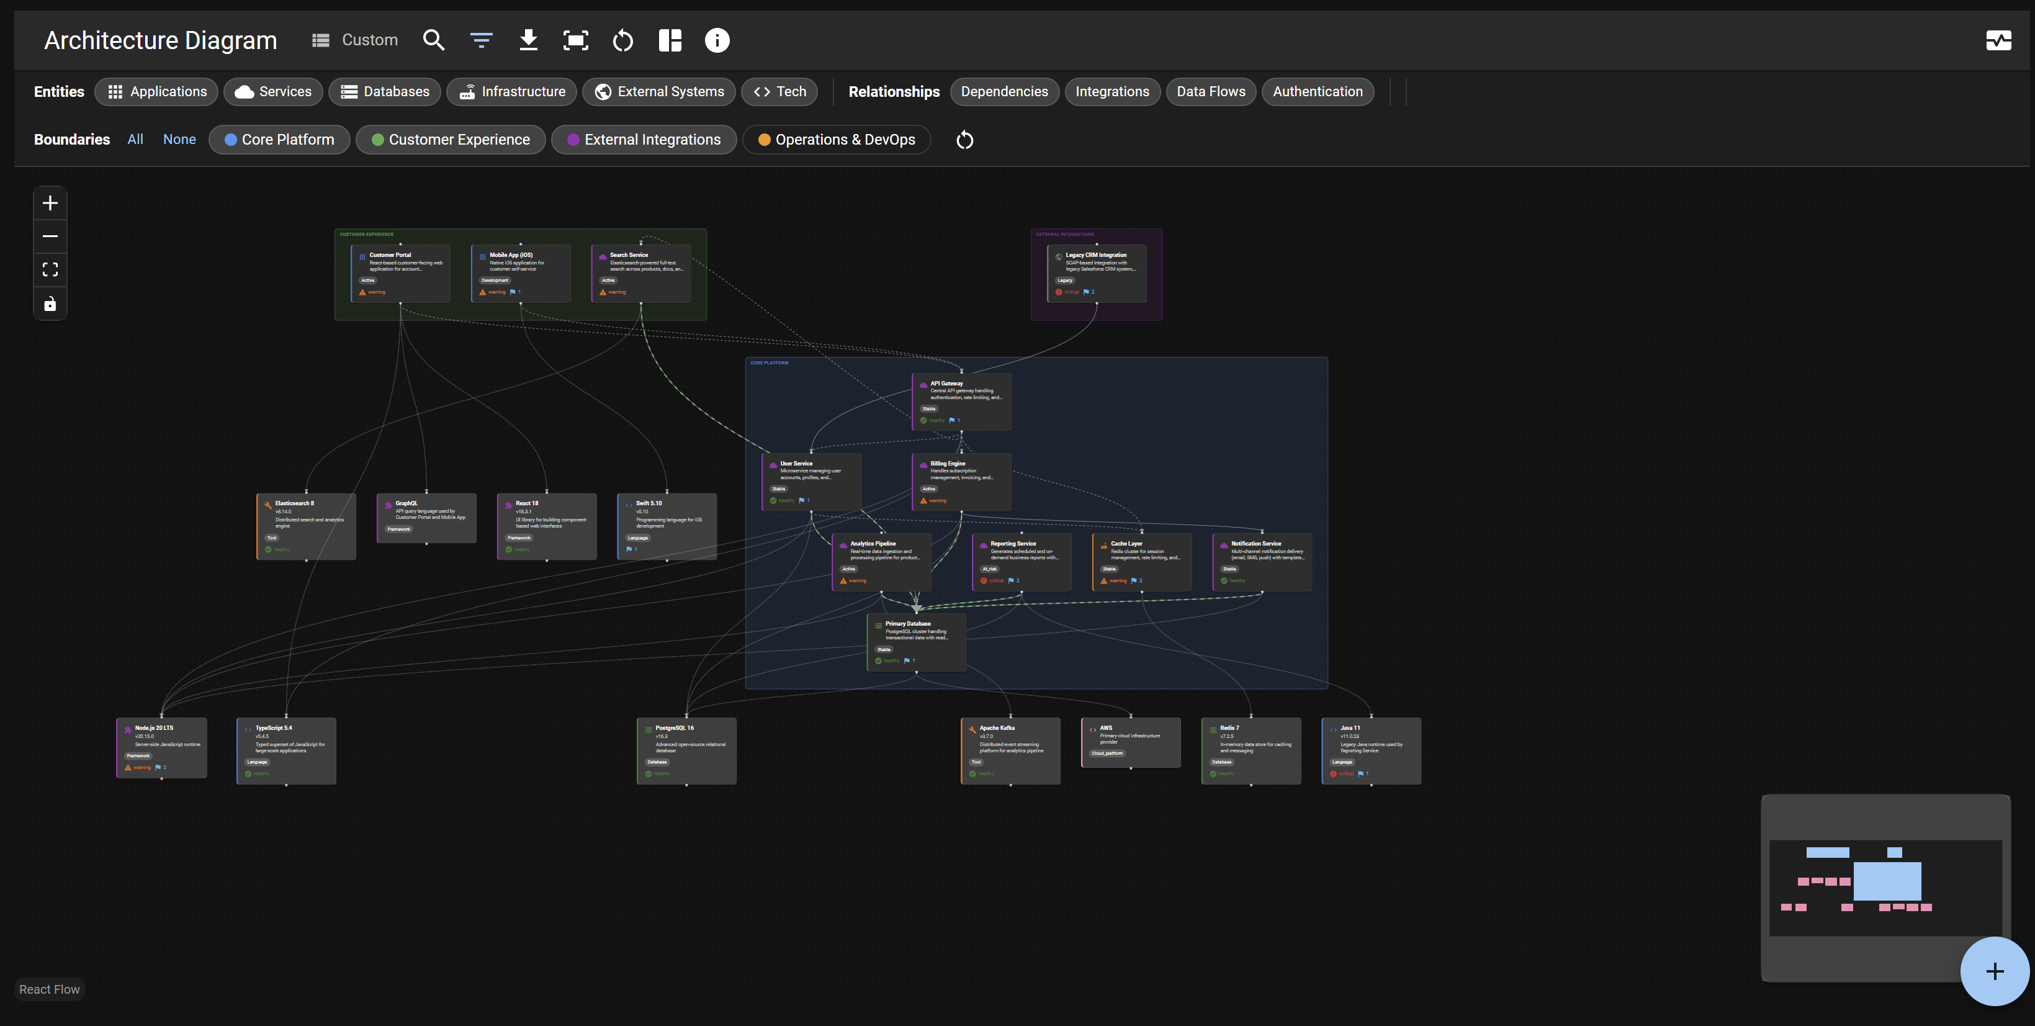Click the split-panel layout icon in toolbar
This screenshot has width=2035, height=1026.
pyautogui.click(x=670, y=40)
